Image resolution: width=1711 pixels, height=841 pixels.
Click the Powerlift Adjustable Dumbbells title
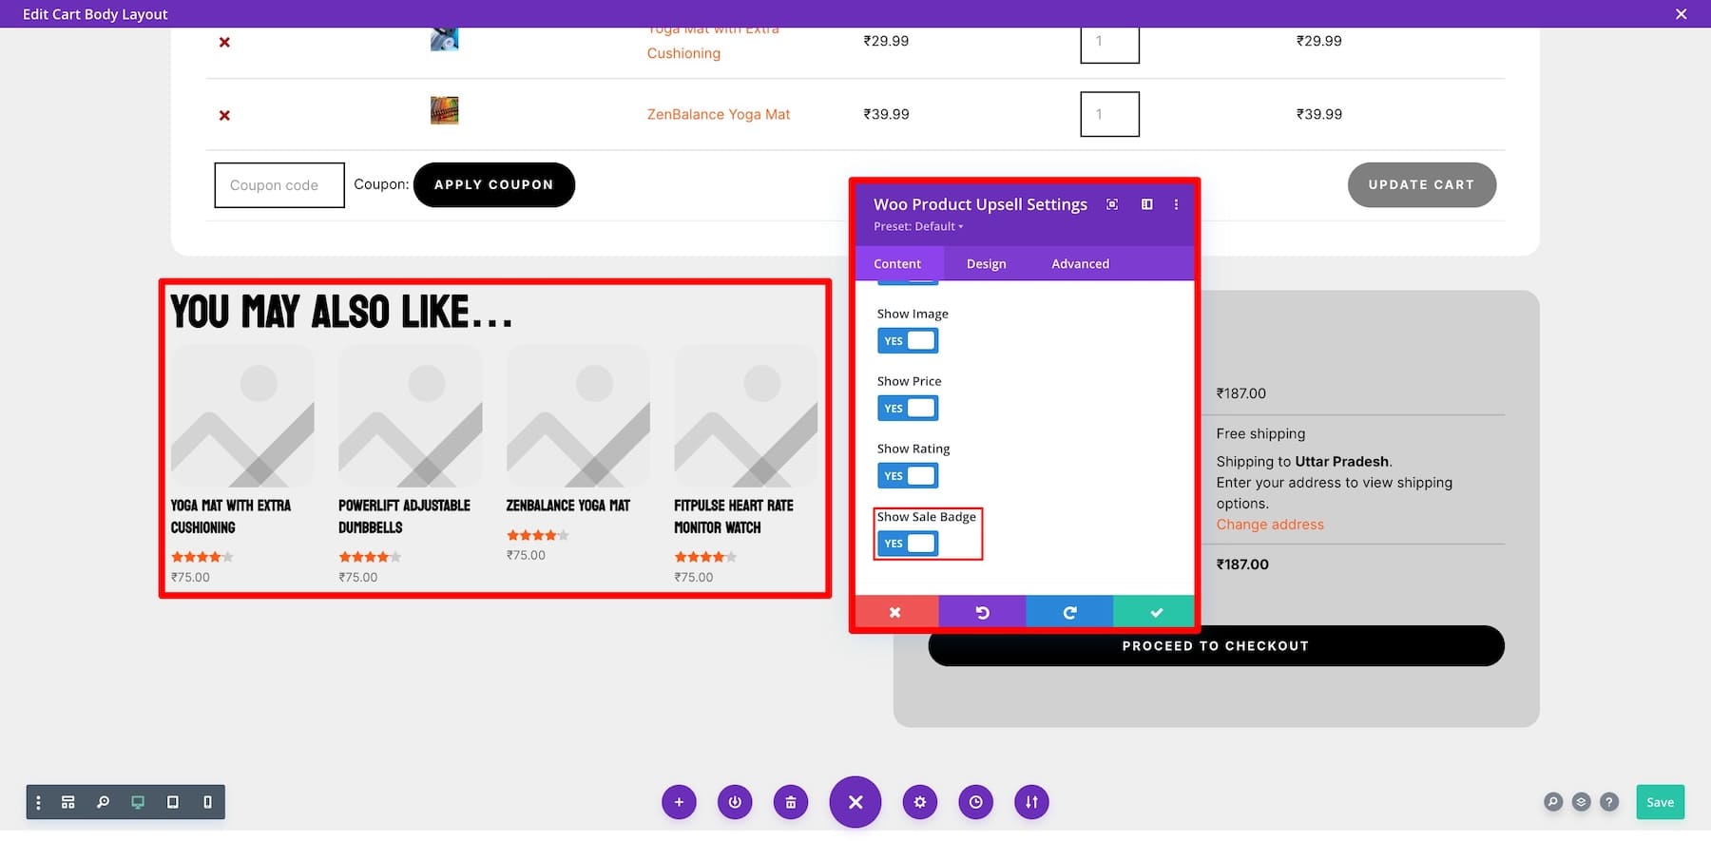404,516
